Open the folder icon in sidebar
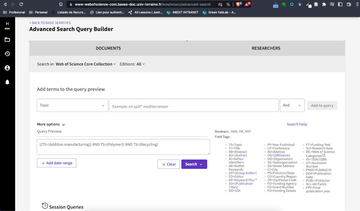 [7, 40]
